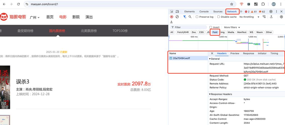Close the request details pane X
The width and height of the screenshot is (285, 125).
[x=212, y=53]
